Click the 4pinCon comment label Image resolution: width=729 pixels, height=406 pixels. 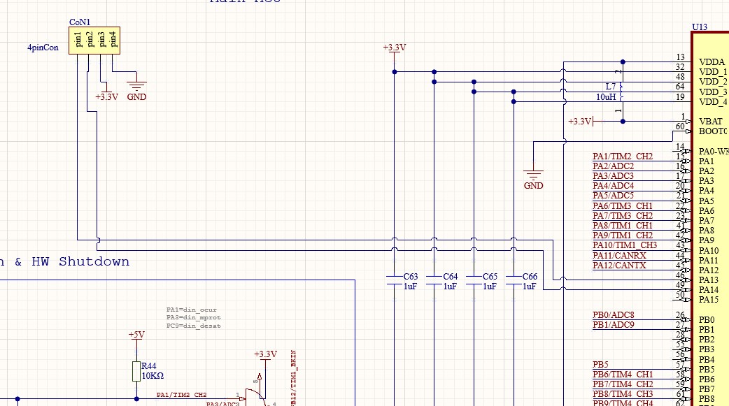click(43, 48)
